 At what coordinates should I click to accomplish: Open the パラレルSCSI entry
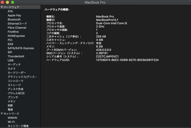coord(16,93)
